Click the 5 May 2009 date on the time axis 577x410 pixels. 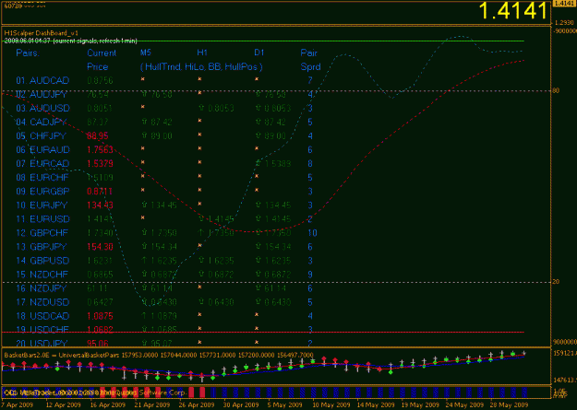tap(285, 404)
